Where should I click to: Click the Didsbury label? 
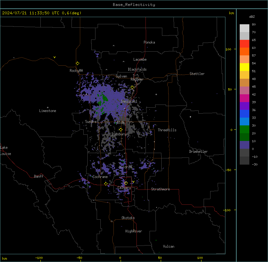119,134
